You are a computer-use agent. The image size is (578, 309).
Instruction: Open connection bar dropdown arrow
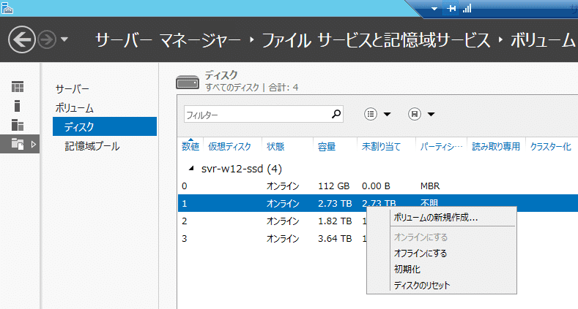pyautogui.click(x=434, y=9)
